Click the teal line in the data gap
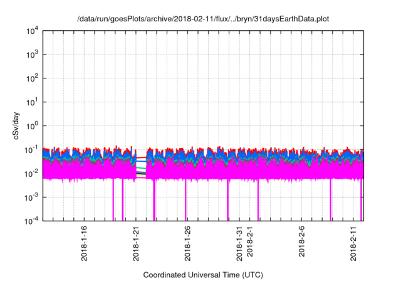Screen dimensions: 401x281 [x=141, y=168]
